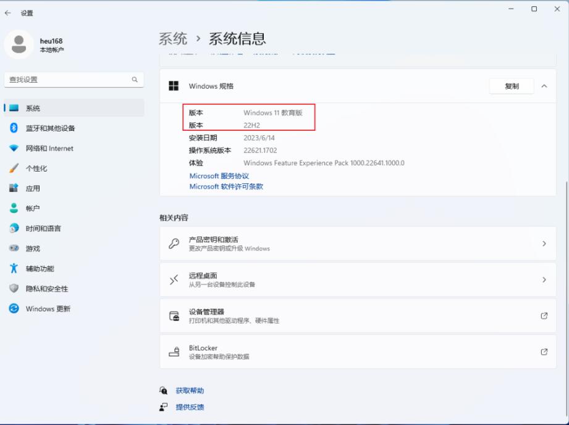
Task: Open the 远程桌面 card
Action: [358, 279]
